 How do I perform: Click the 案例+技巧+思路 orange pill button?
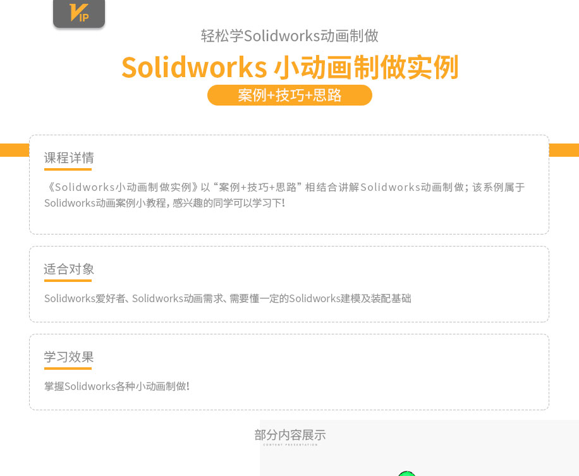click(x=289, y=95)
